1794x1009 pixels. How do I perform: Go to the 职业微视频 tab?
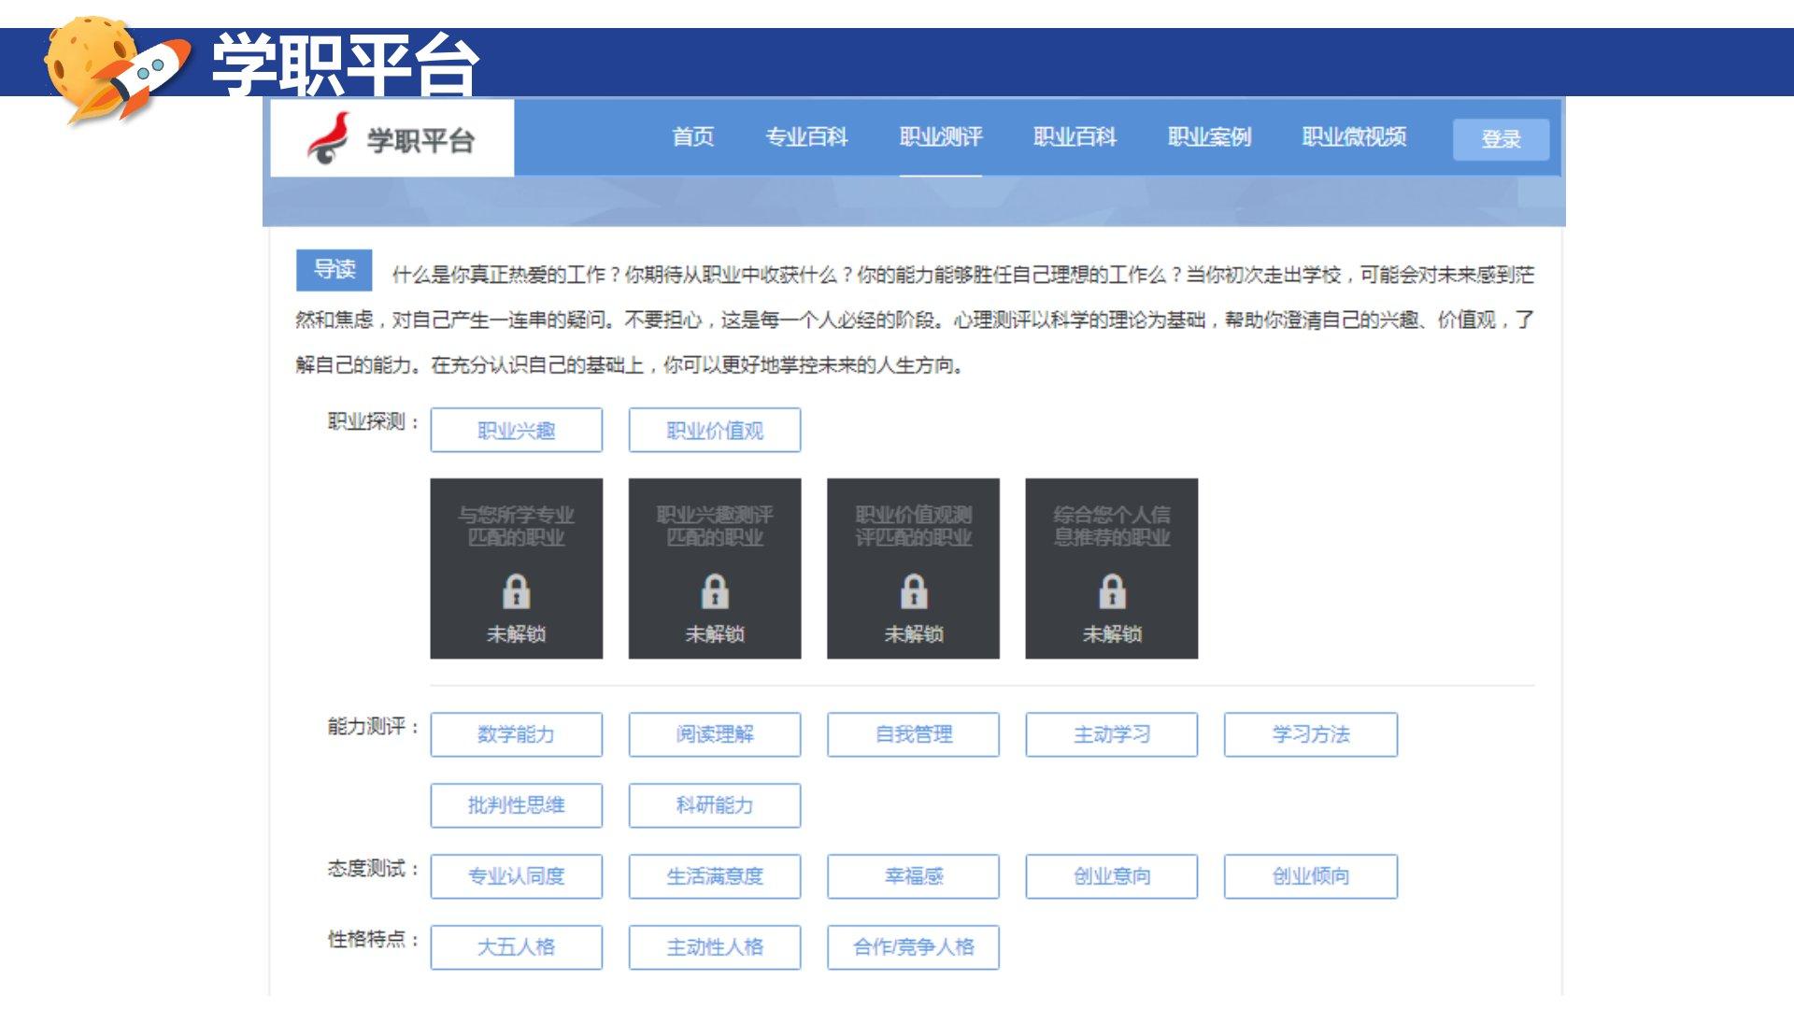coord(1354,137)
